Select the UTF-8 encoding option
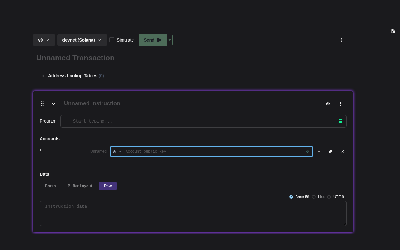This screenshot has height=250, width=400. pyautogui.click(x=329, y=197)
